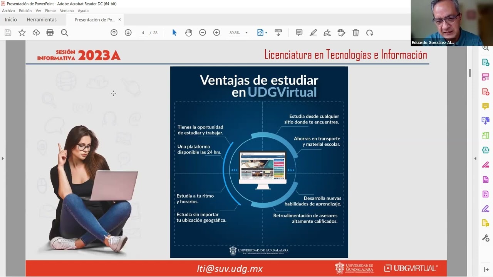Zoom in with the plus button
The width and height of the screenshot is (493, 277).
217,33
